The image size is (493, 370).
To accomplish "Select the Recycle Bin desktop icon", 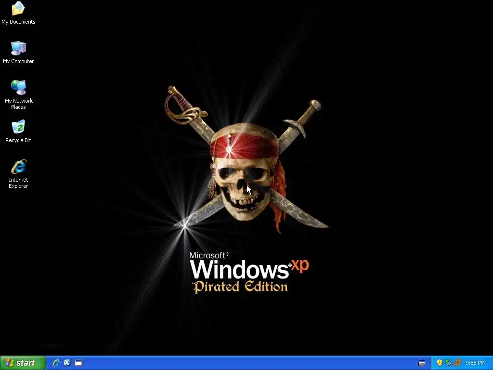I will (x=18, y=132).
